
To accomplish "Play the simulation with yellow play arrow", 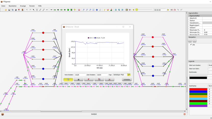I will (168, 10).
